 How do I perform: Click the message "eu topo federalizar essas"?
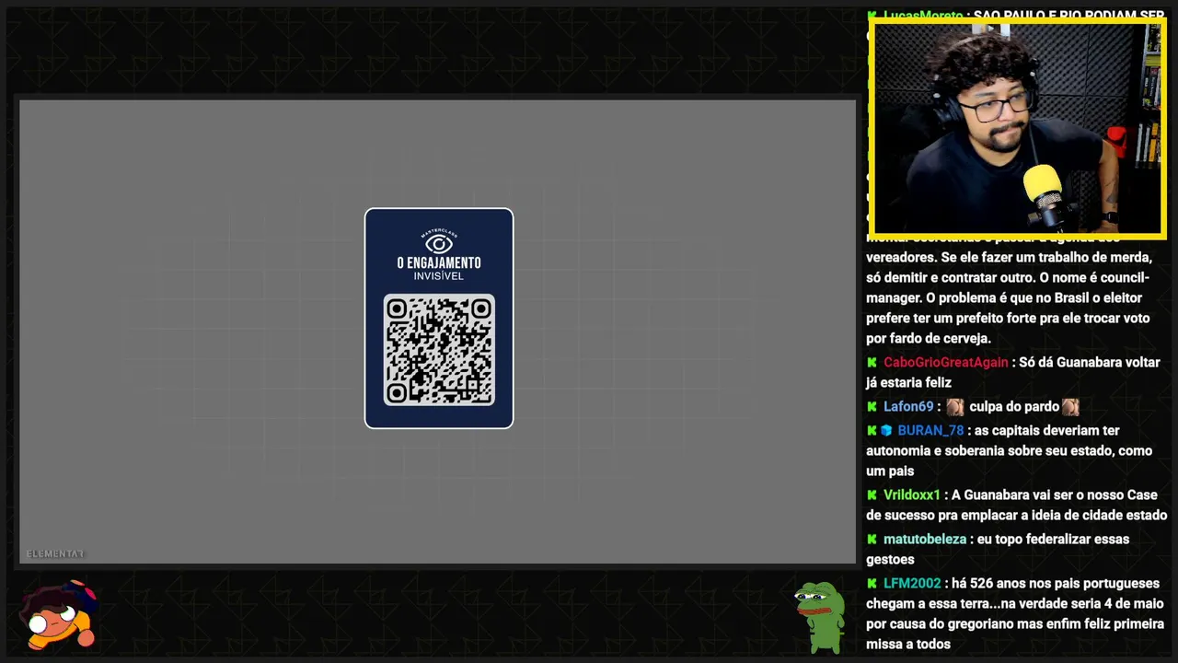coord(1054,540)
